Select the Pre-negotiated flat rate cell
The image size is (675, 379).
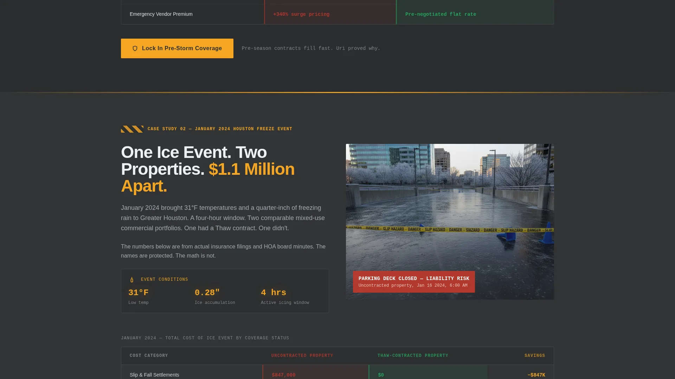441,14
